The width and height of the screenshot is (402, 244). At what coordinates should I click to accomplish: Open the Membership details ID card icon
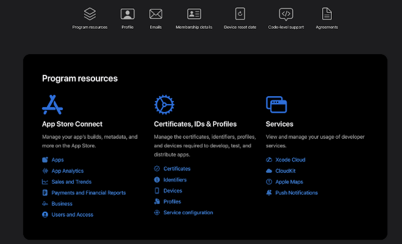click(194, 14)
